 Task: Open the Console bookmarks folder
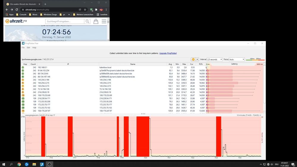click(x=21, y=15)
